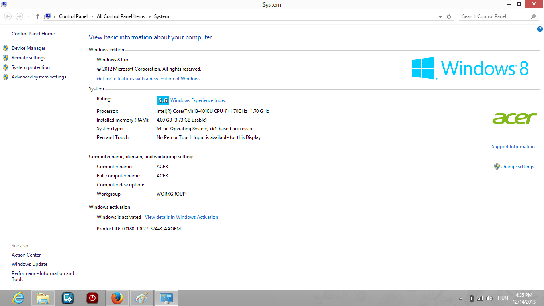Expand the address bar history dropdown
This screenshot has width=544, height=306.
click(x=440, y=16)
